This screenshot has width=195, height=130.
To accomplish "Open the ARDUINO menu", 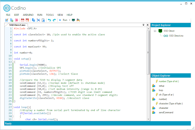I will pyautogui.click(x=28, y=15).
